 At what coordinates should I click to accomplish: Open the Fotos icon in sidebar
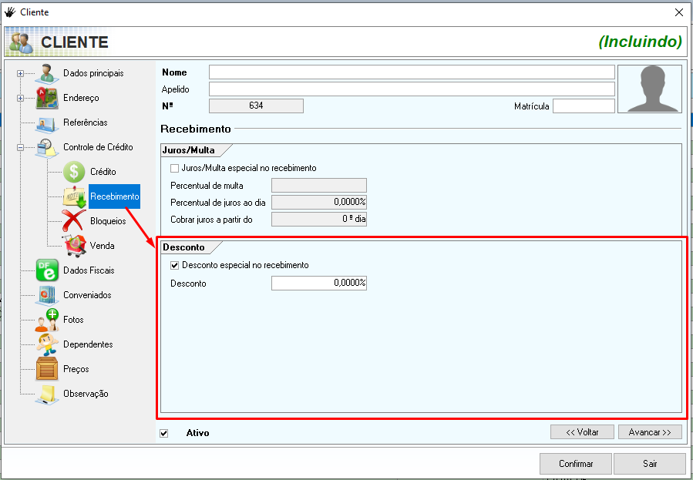click(47, 320)
